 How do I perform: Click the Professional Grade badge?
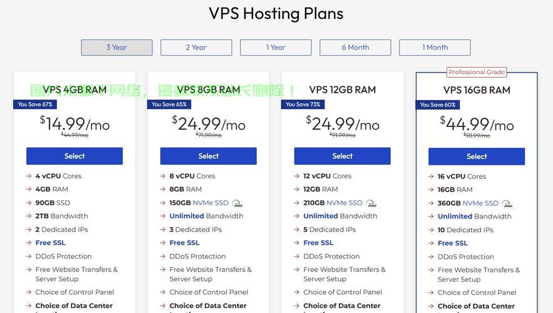click(477, 72)
